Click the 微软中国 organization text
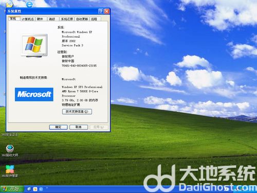 click(x=68, y=61)
